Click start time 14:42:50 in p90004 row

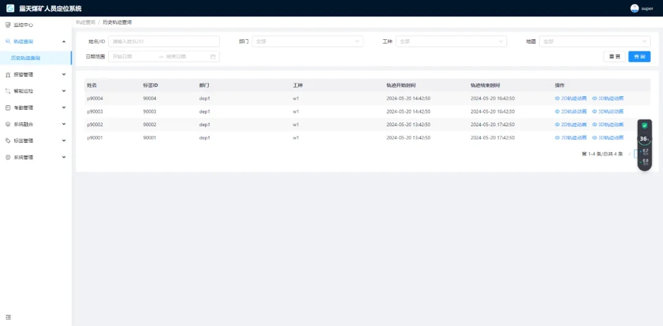(x=408, y=99)
